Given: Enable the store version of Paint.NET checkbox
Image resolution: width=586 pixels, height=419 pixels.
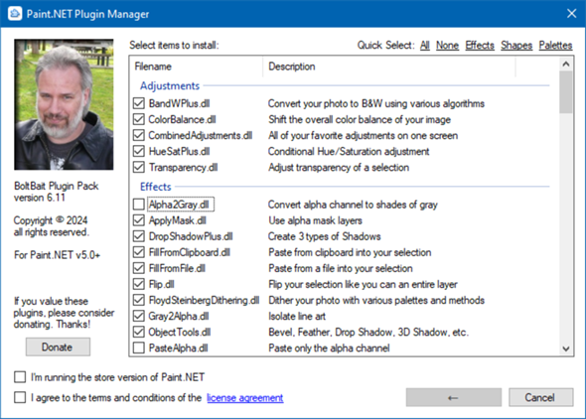Looking at the screenshot, I should 20,376.
